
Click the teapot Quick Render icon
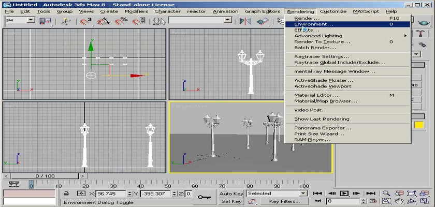(x=424, y=22)
